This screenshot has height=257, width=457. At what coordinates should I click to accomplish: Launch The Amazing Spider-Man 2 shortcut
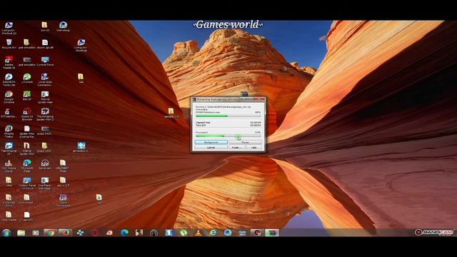click(x=45, y=114)
